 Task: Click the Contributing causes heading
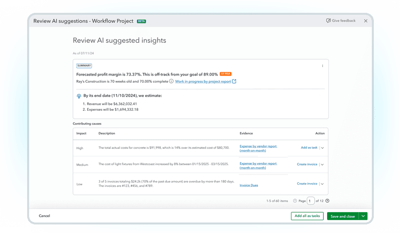click(x=87, y=124)
